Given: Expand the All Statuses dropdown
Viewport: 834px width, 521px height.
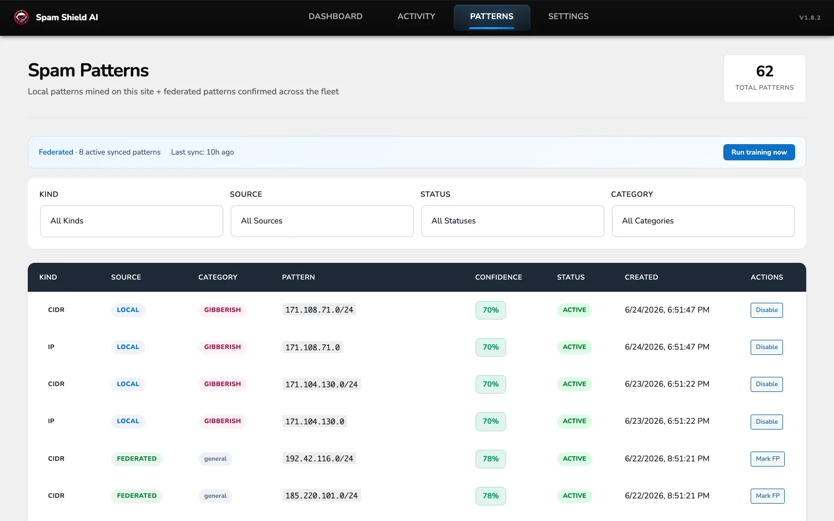Looking at the screenshot, I should 513,221.
